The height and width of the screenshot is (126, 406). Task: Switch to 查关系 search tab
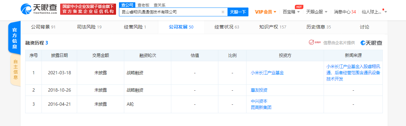click(x=159, y=5)
